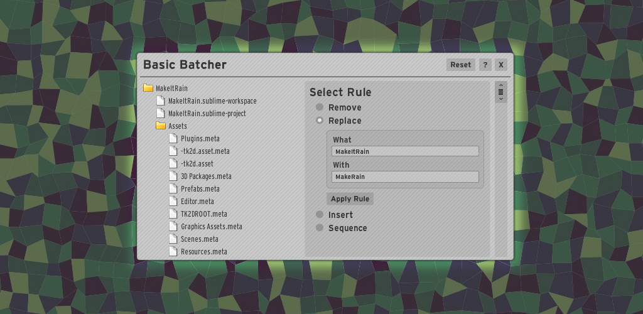643x314 pixels.
Task: Open help with the question mark button
Action: [x=485, y=65]
